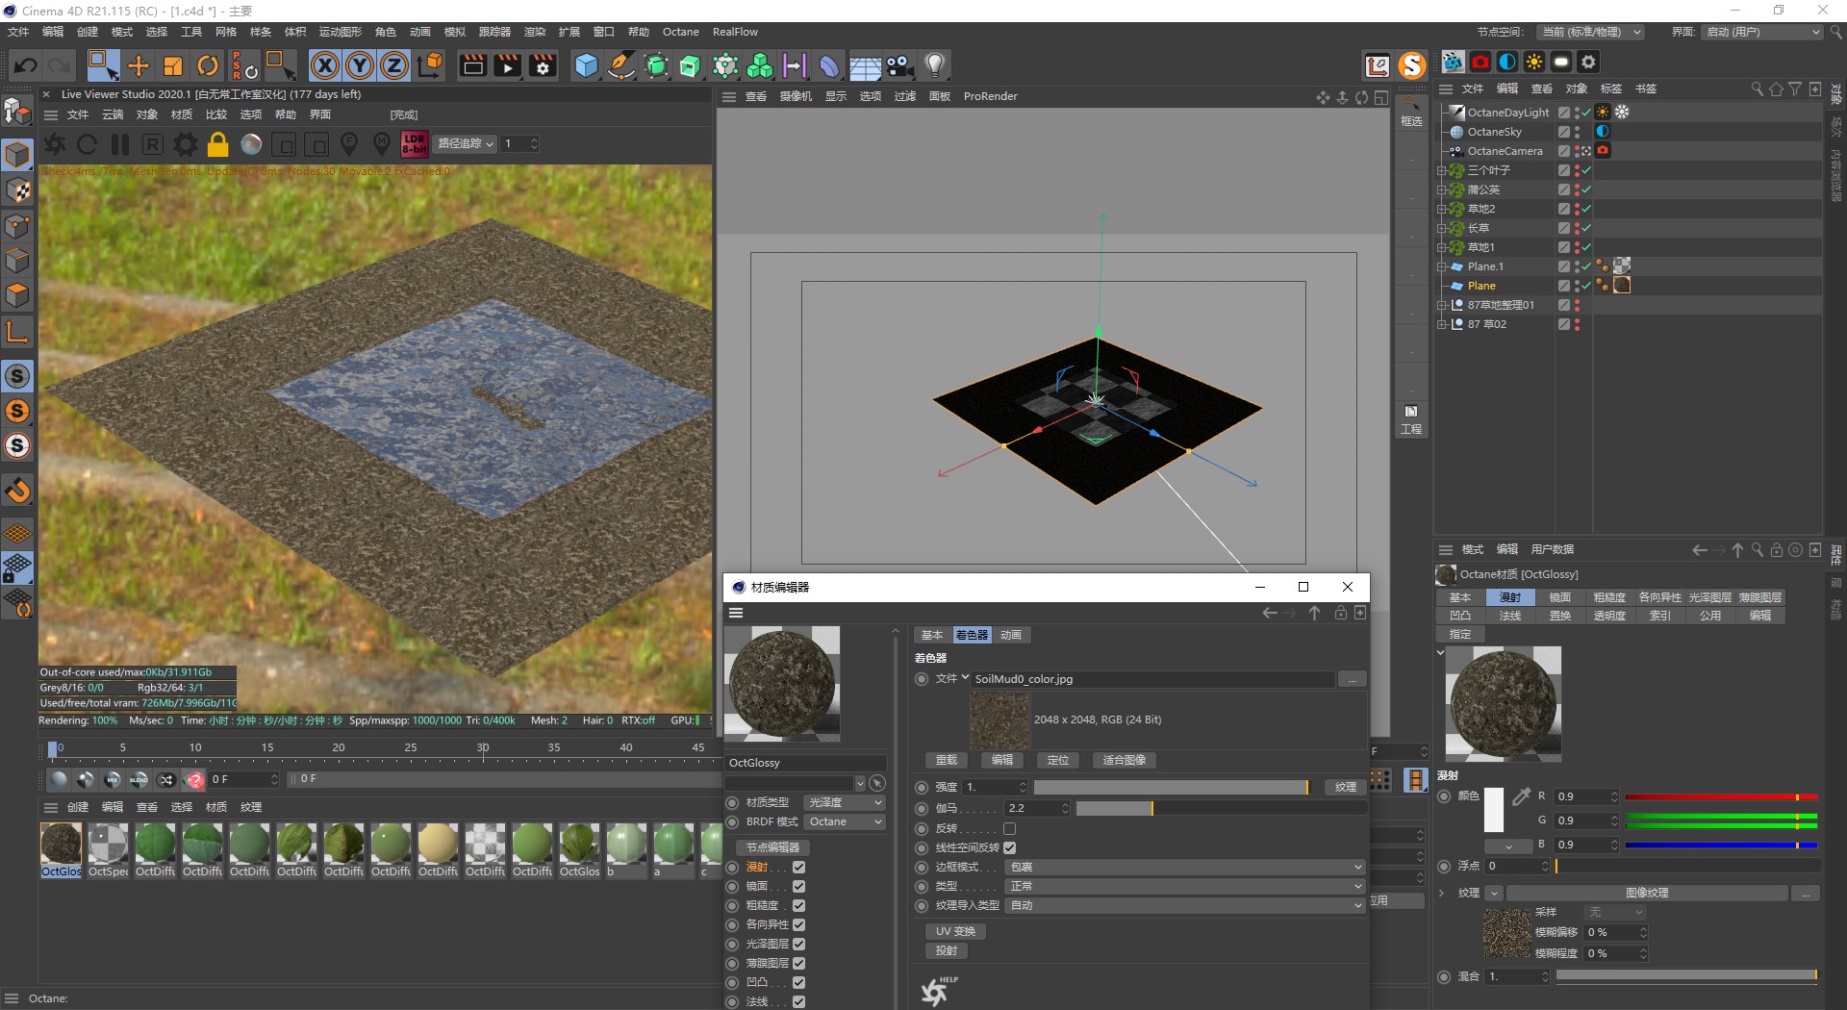Open Edit Render Settings clapperboard with gear

[x=544, y=65]
